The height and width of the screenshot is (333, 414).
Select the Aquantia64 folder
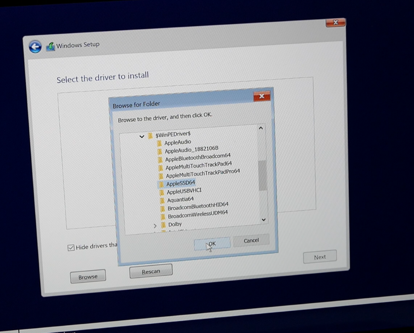(x=180, y=200)
